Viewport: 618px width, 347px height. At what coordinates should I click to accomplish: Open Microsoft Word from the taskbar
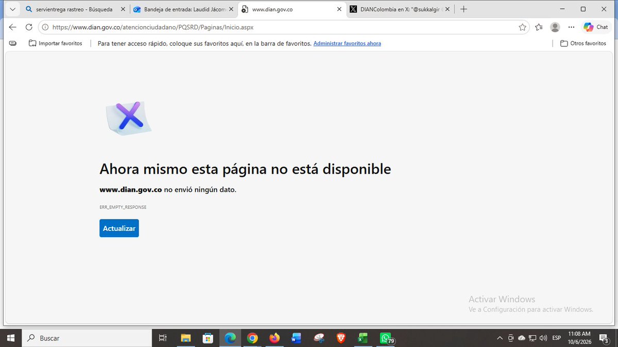[296, 338]
